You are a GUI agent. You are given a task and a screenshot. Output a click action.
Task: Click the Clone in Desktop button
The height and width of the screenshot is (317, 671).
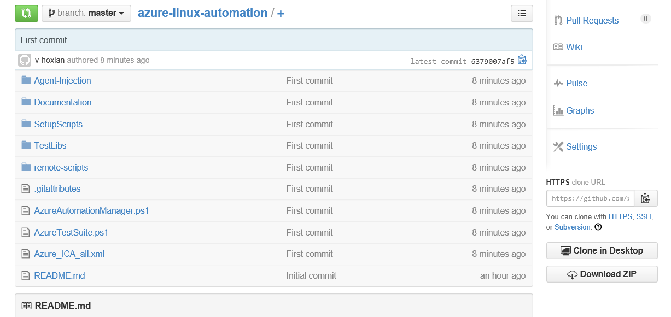pos(602,250)
